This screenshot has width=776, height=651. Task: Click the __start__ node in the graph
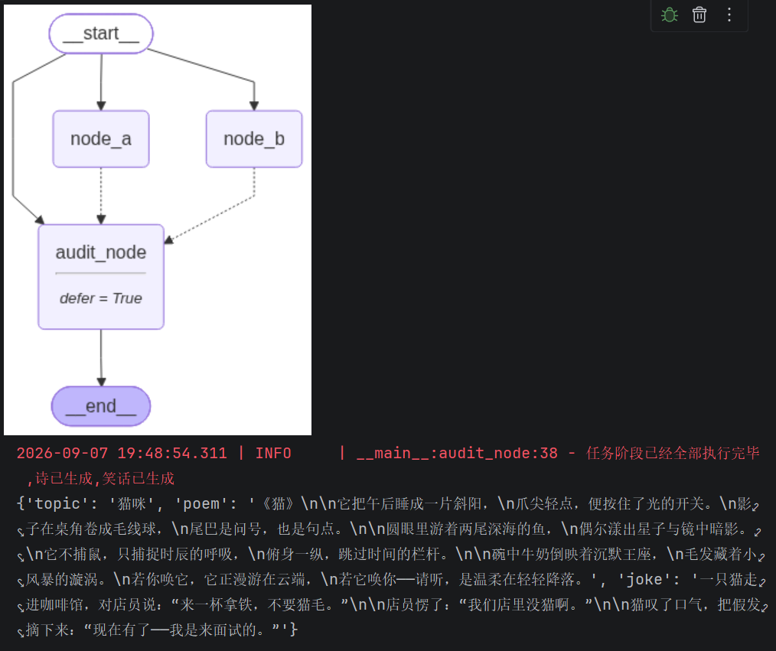click(x=101, y=34)
